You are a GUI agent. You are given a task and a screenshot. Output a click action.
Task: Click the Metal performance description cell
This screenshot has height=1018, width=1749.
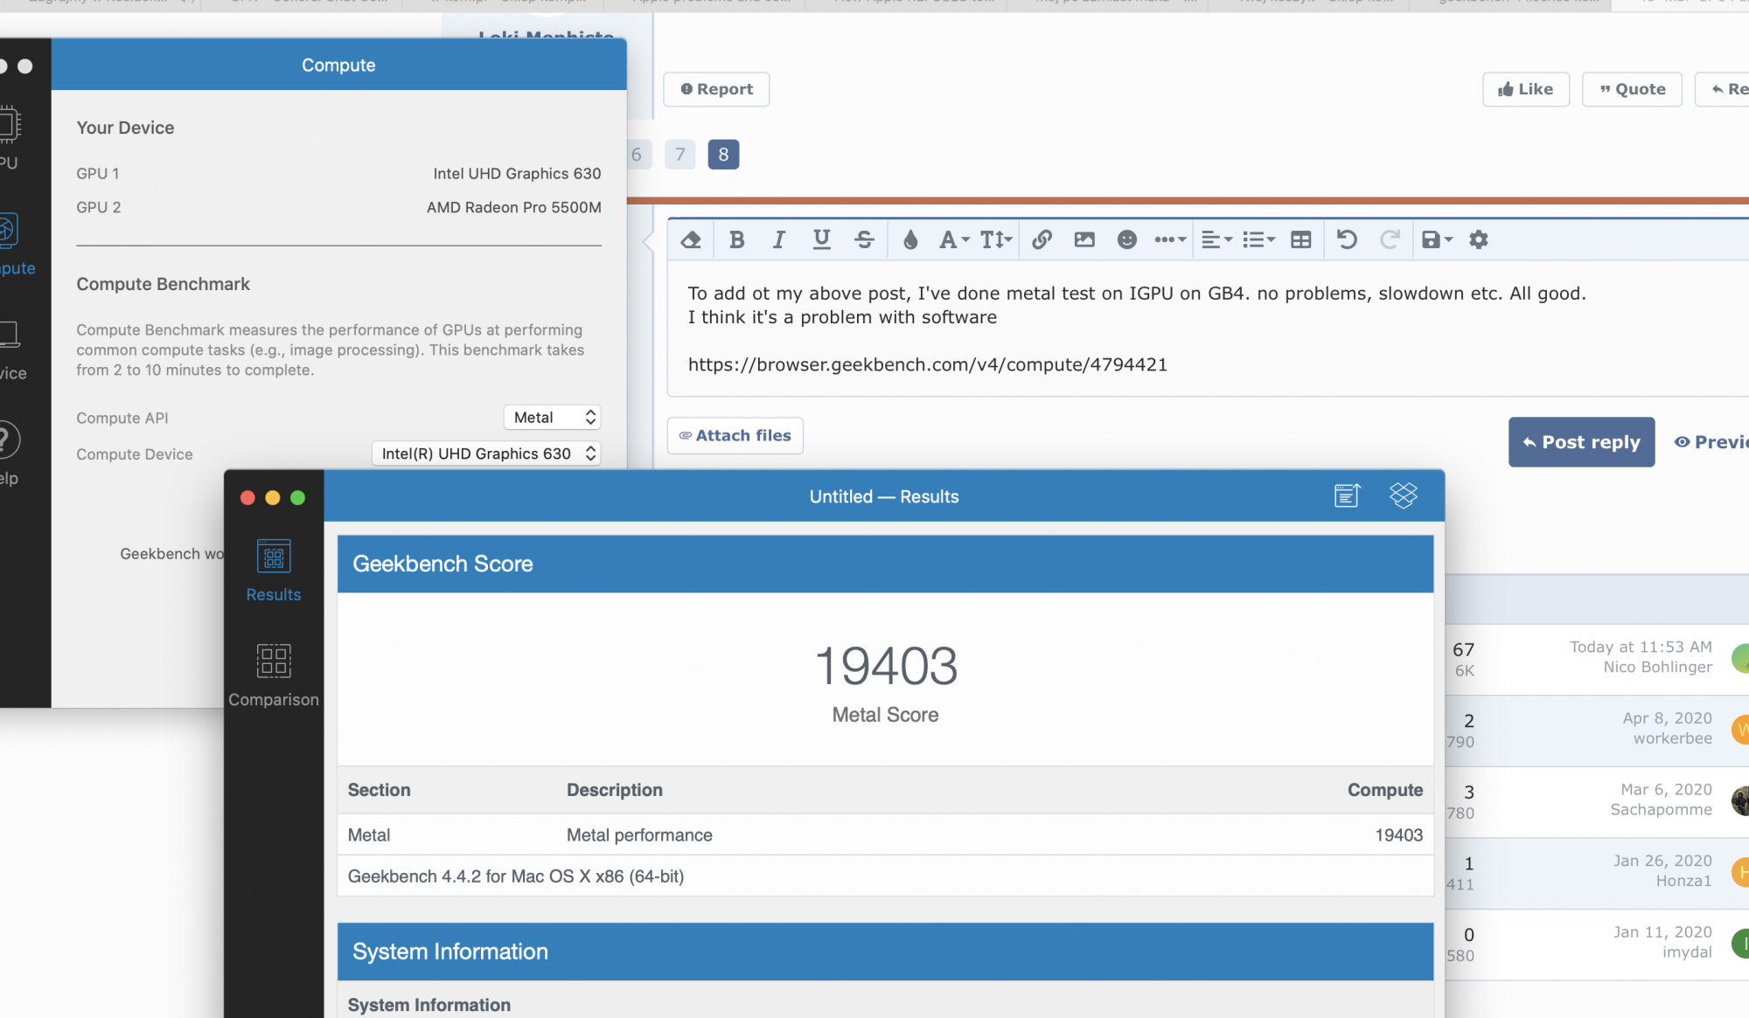click(x=639, y=835)
